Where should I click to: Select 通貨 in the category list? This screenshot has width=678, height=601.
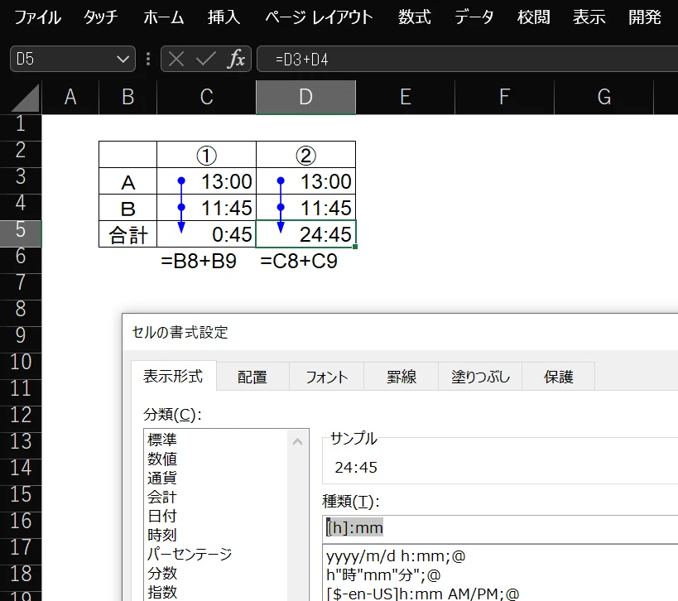click(162, 478)
